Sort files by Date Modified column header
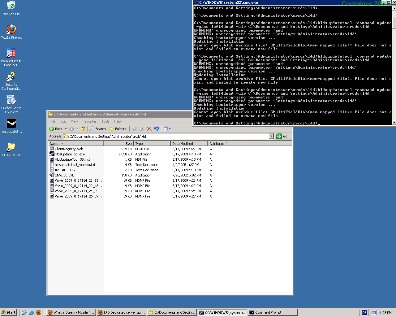Viewport: 396px width, 317px height. tap(189, 144)
